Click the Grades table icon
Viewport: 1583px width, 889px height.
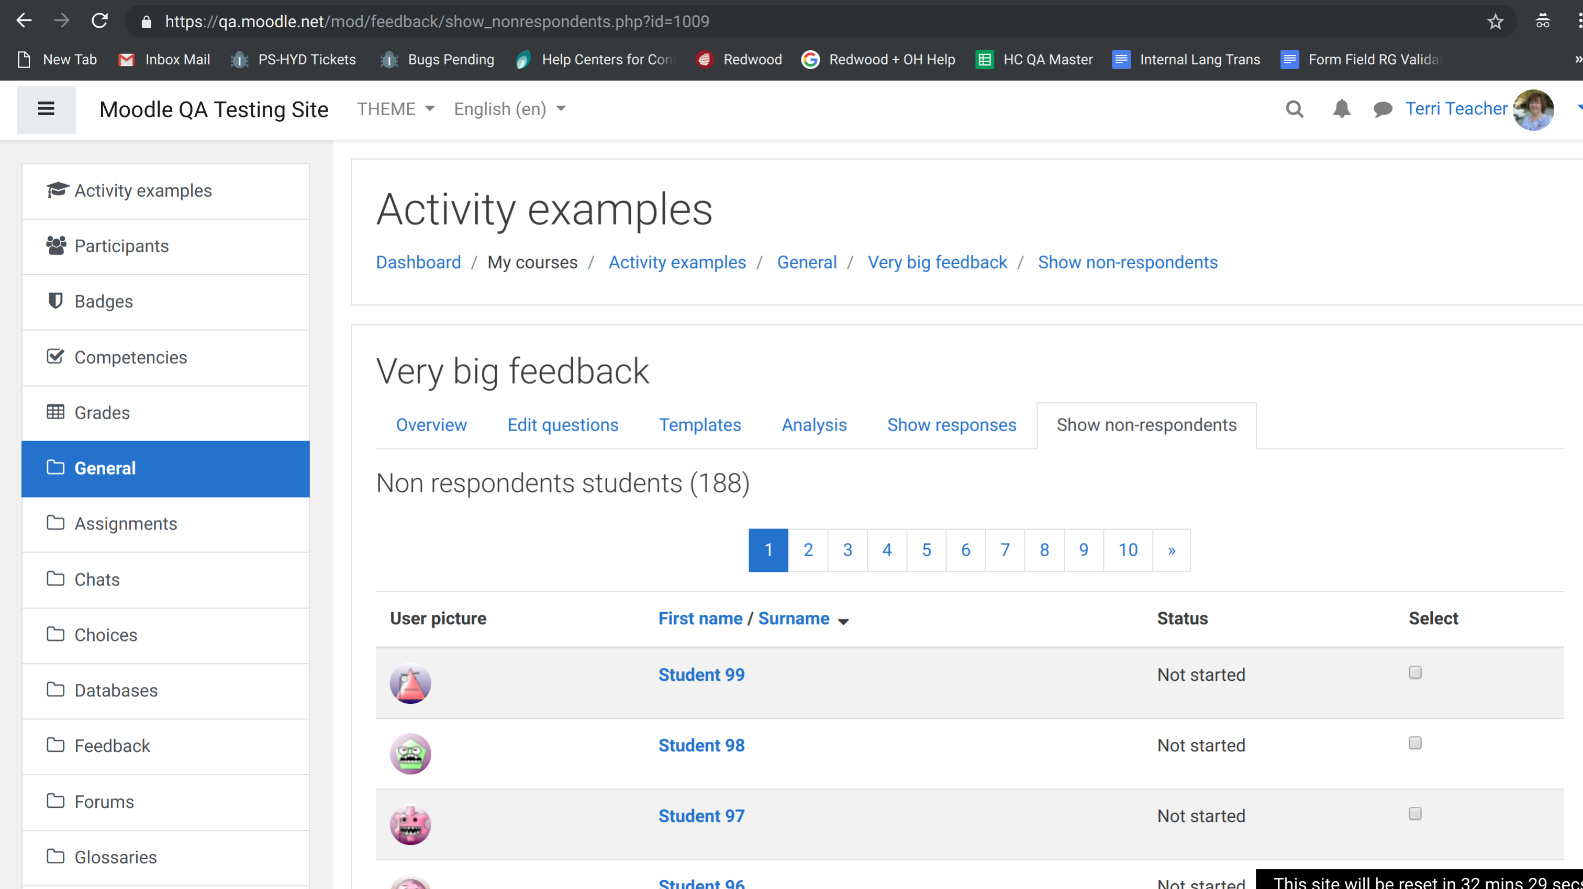click(55, 412)
